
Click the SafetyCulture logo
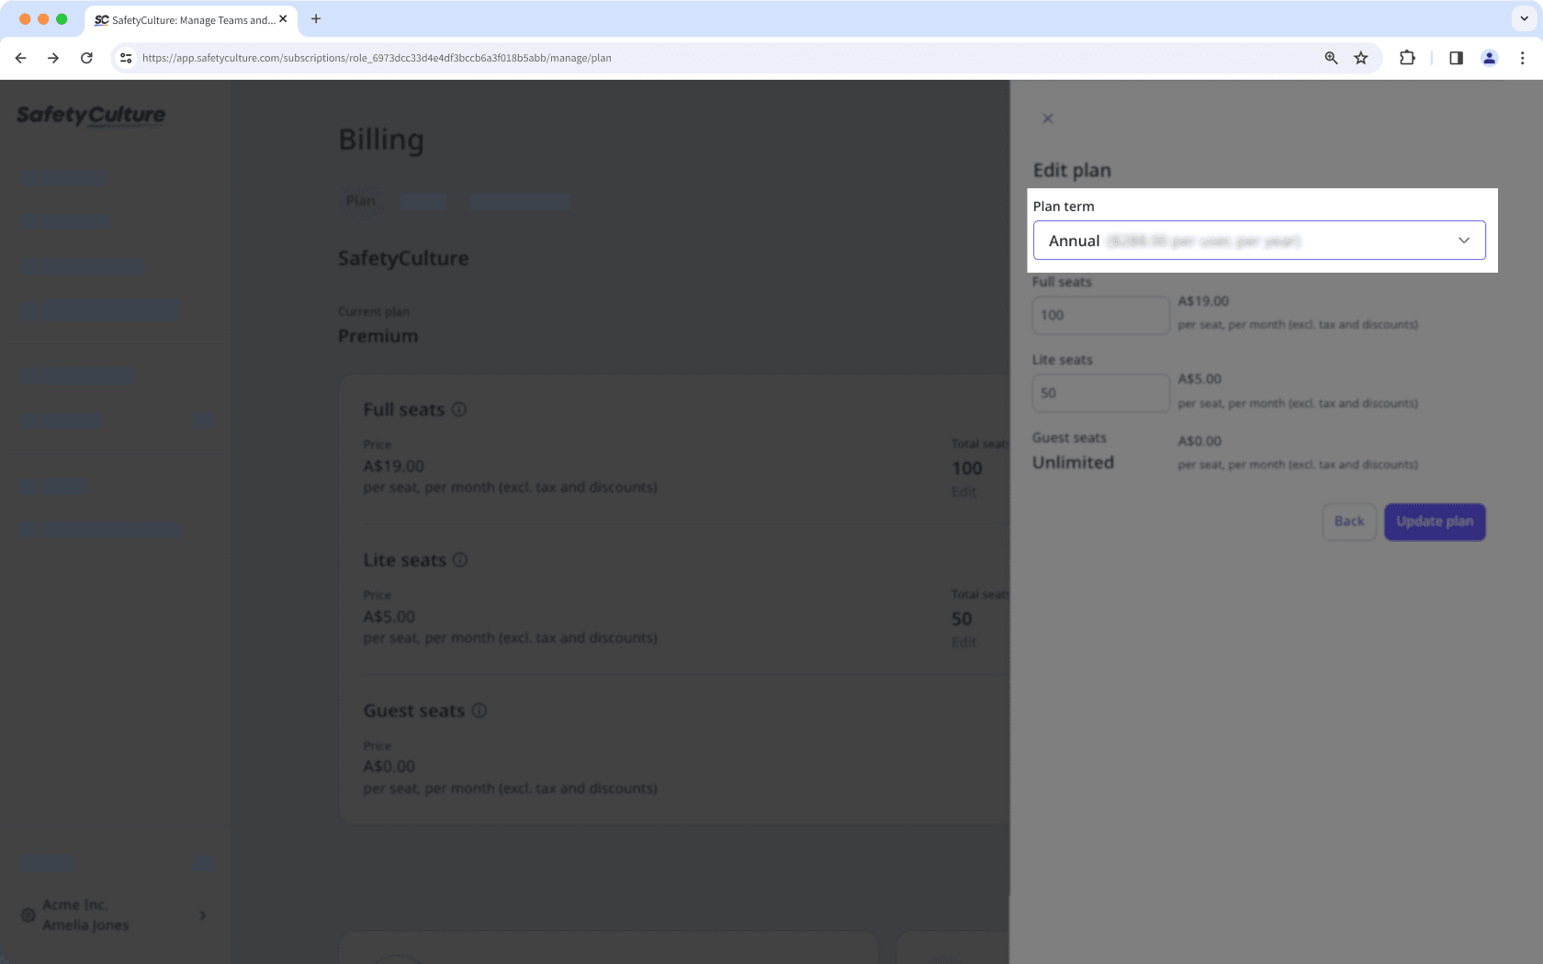pos(89,115)
